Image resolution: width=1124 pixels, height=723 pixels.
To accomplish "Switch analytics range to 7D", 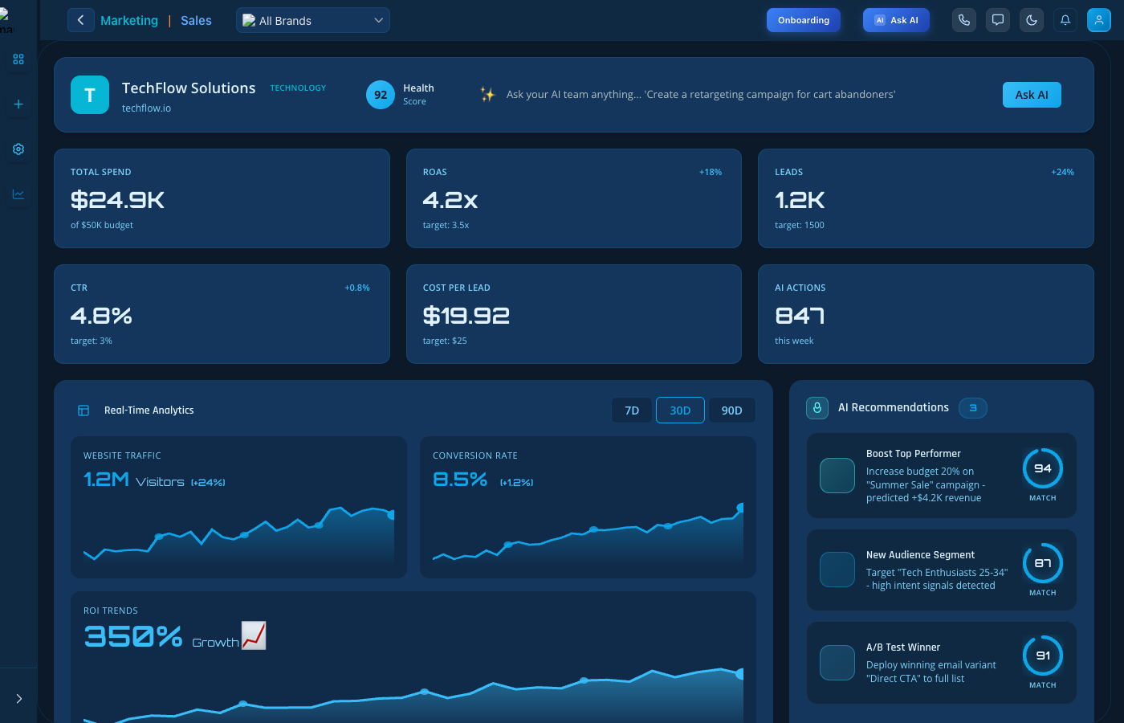I will tap(632, 410).
